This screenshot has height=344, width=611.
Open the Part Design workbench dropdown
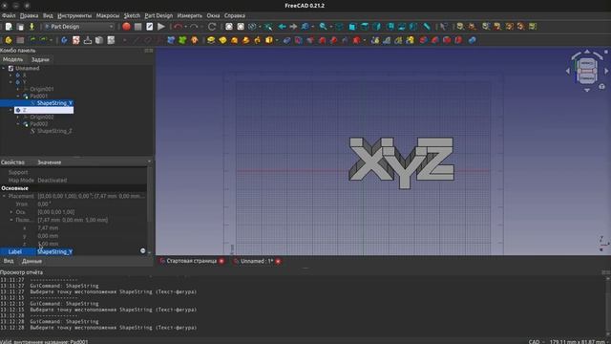pos(79,27)
